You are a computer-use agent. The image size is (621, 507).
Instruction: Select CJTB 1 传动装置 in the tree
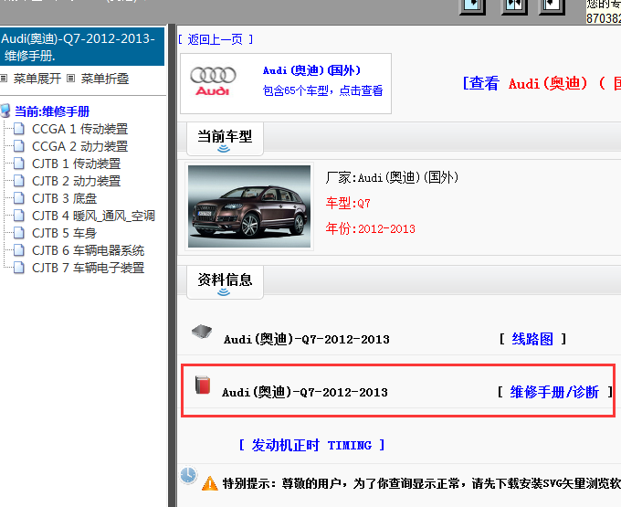[x=76, y=164]
